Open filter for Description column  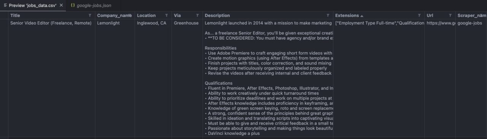pos(328,16)
